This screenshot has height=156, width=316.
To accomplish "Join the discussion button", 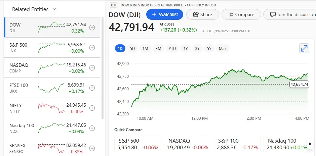I will (x=289, y=14).
